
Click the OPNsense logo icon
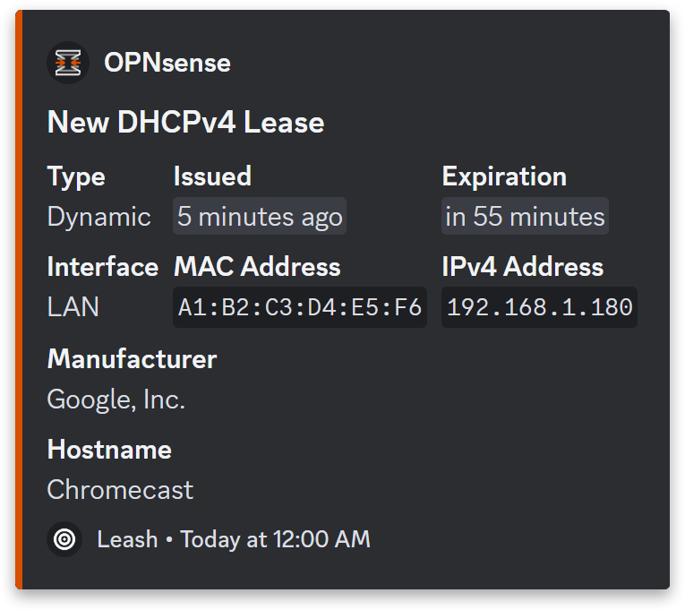(x=68, y=63)
